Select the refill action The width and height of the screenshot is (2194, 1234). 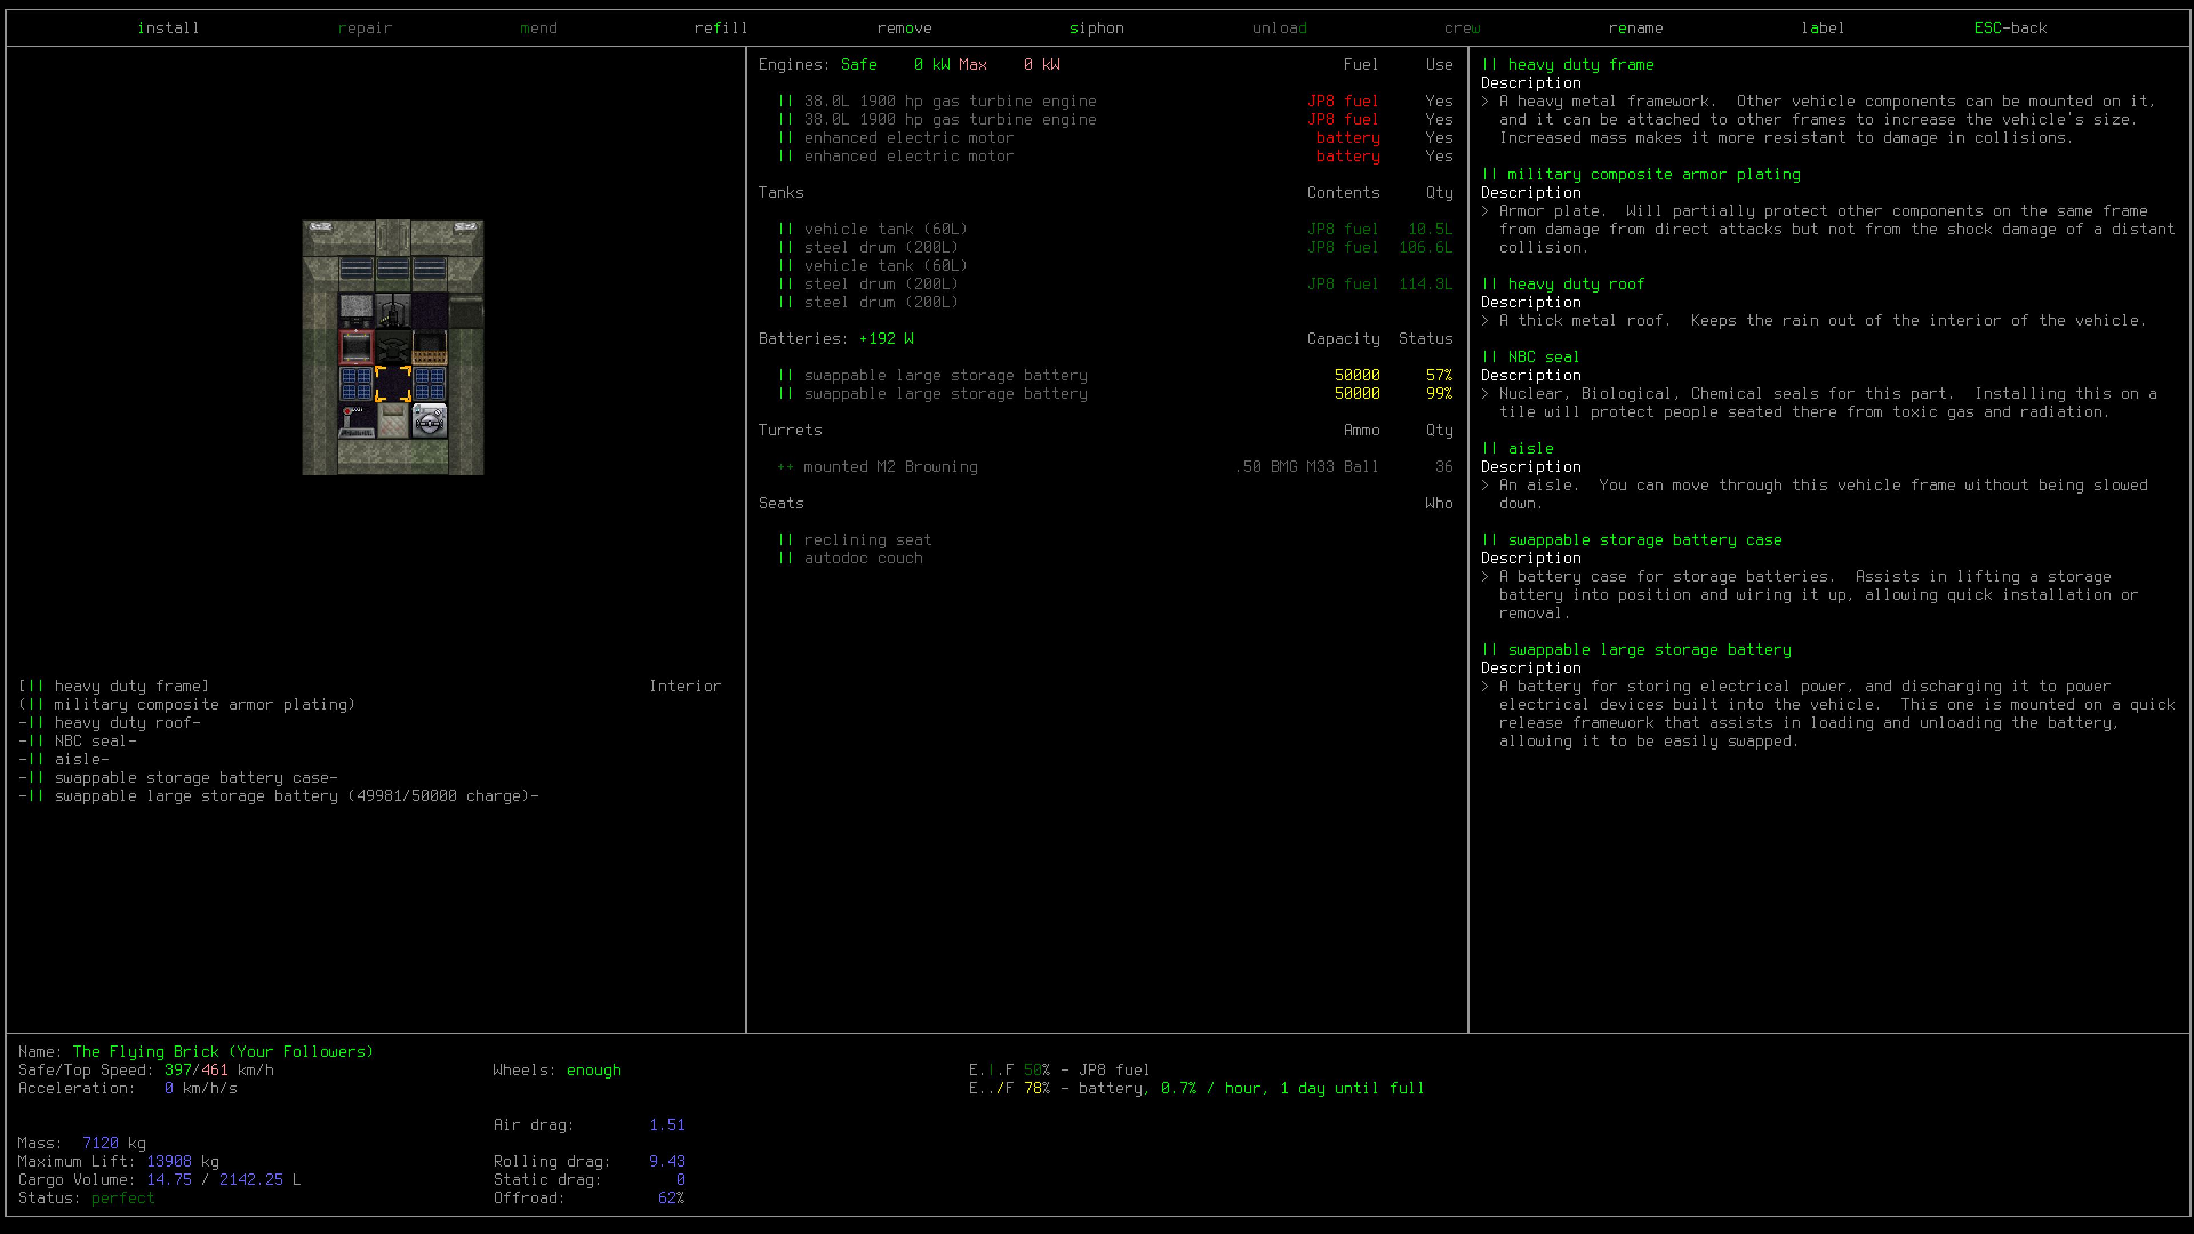720,28
